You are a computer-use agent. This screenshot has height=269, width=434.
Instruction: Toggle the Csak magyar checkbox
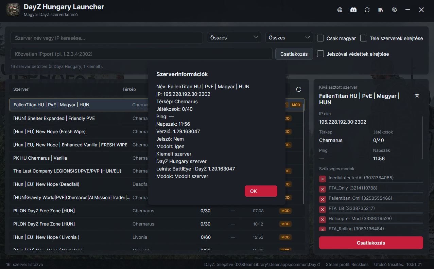320,38
